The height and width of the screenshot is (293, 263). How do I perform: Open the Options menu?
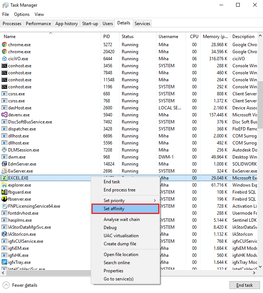tap(22, 14)
